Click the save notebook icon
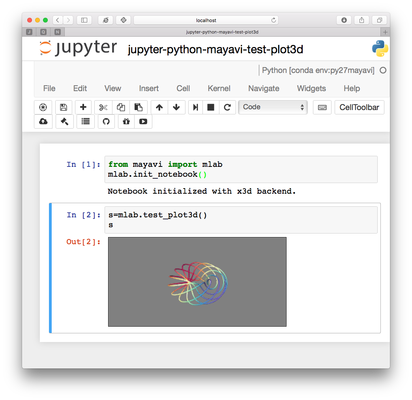The height and width of the screenshot is (400, 412). [x=63, y=107]
